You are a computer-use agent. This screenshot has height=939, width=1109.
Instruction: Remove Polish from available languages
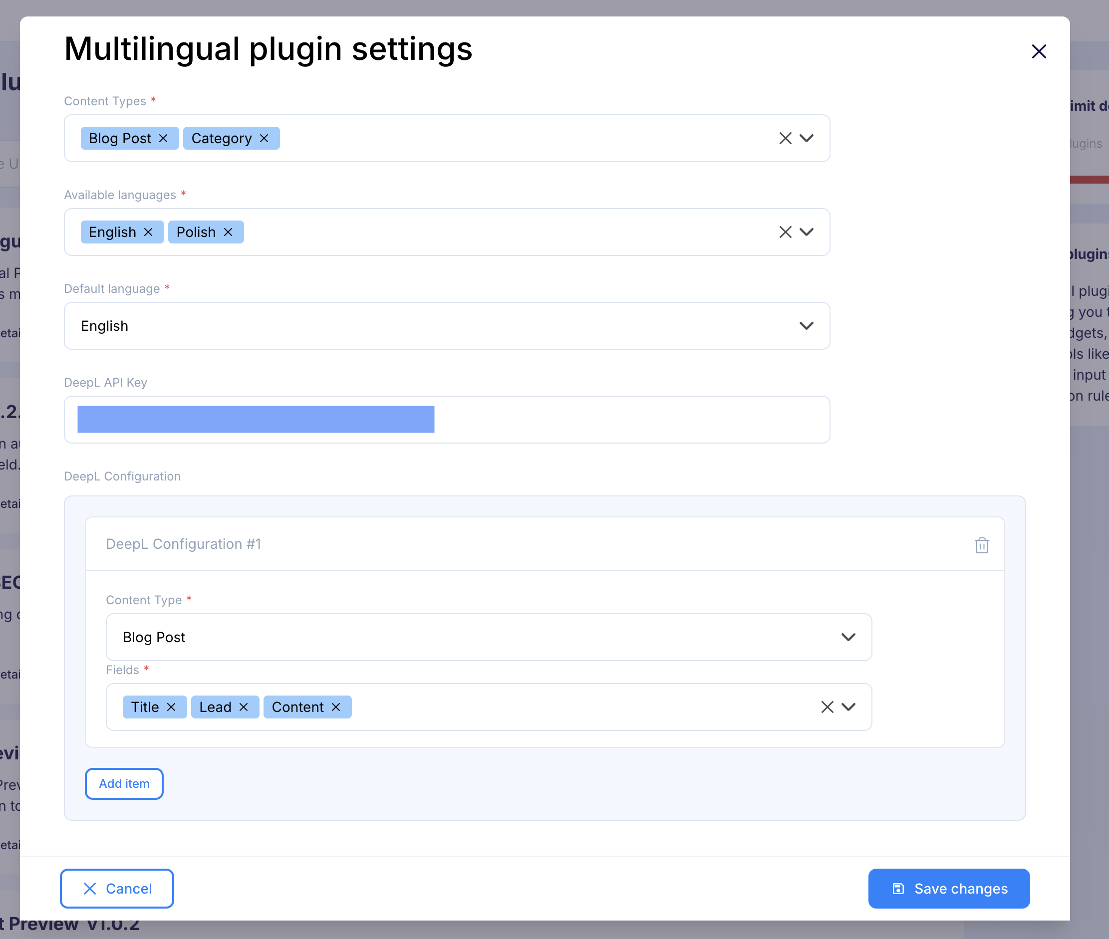229,232
